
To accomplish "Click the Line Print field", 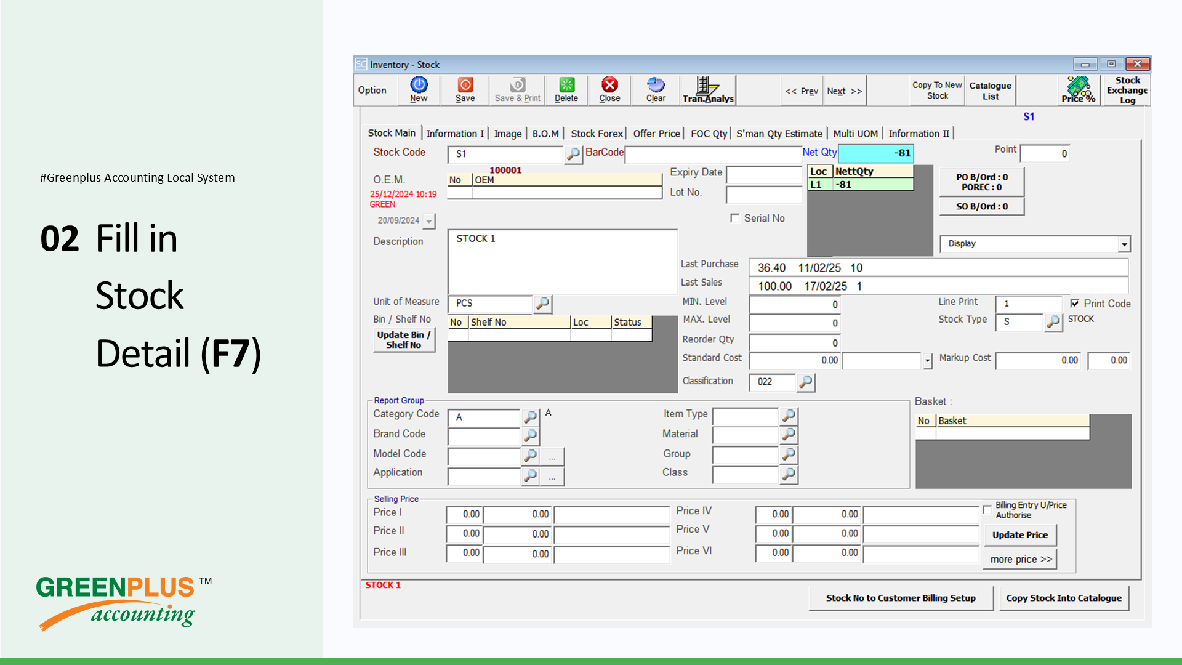I will (x=1028, y=304).
